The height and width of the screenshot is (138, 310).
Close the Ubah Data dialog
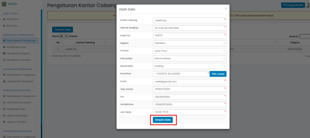pyautogui.click(x=226, y=9)
